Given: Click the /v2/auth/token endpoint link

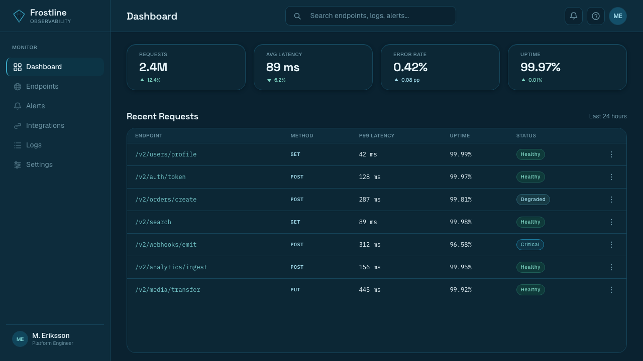Looking at the screenshot, I should click(x=160, y=177).
